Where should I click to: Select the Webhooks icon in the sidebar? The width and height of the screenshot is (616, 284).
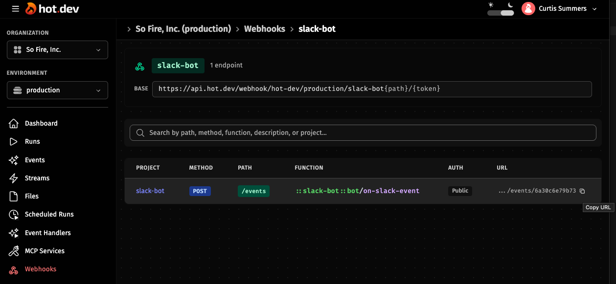pos(13,269)
